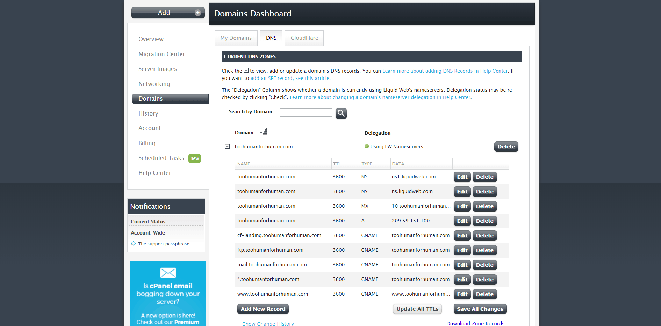Edit the MX record
This screenshot has height=326, width=661.
pyautogui.click(x=462, y=206)
